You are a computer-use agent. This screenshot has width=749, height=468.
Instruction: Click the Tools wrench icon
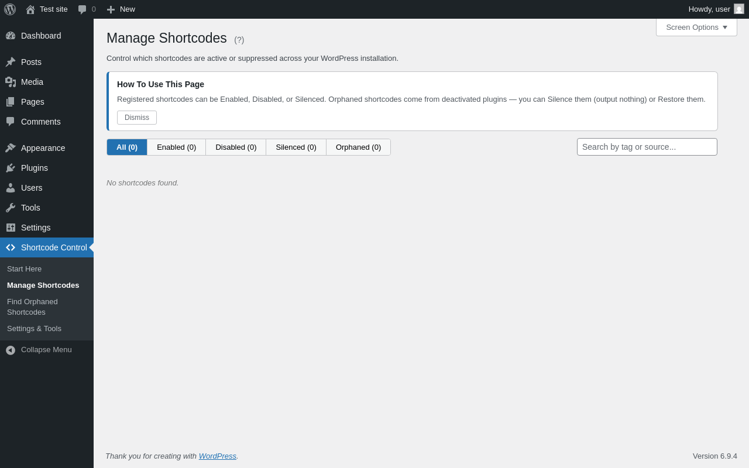11,208
